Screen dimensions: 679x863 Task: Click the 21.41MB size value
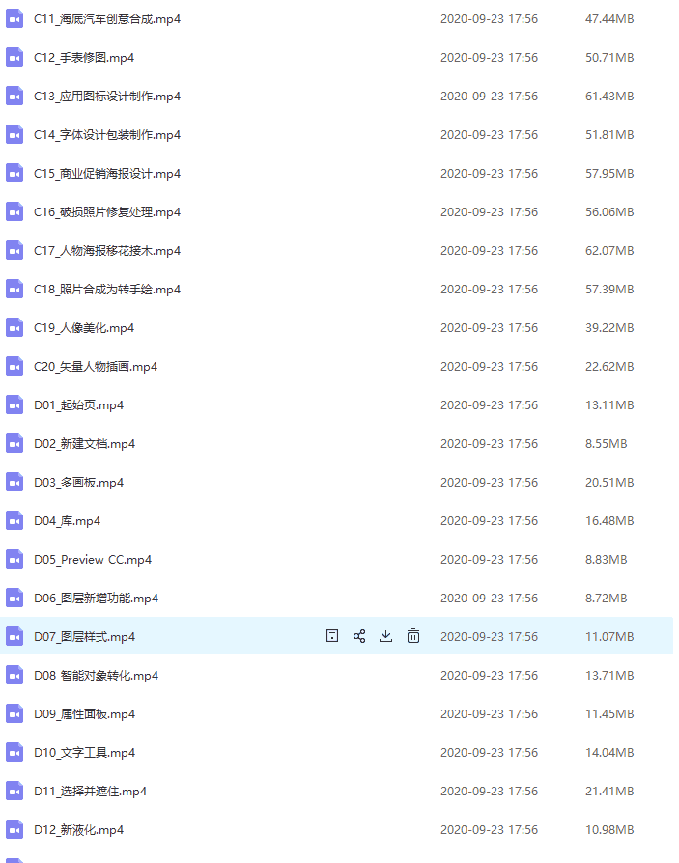pyautogui.click(x=609, y=792)
